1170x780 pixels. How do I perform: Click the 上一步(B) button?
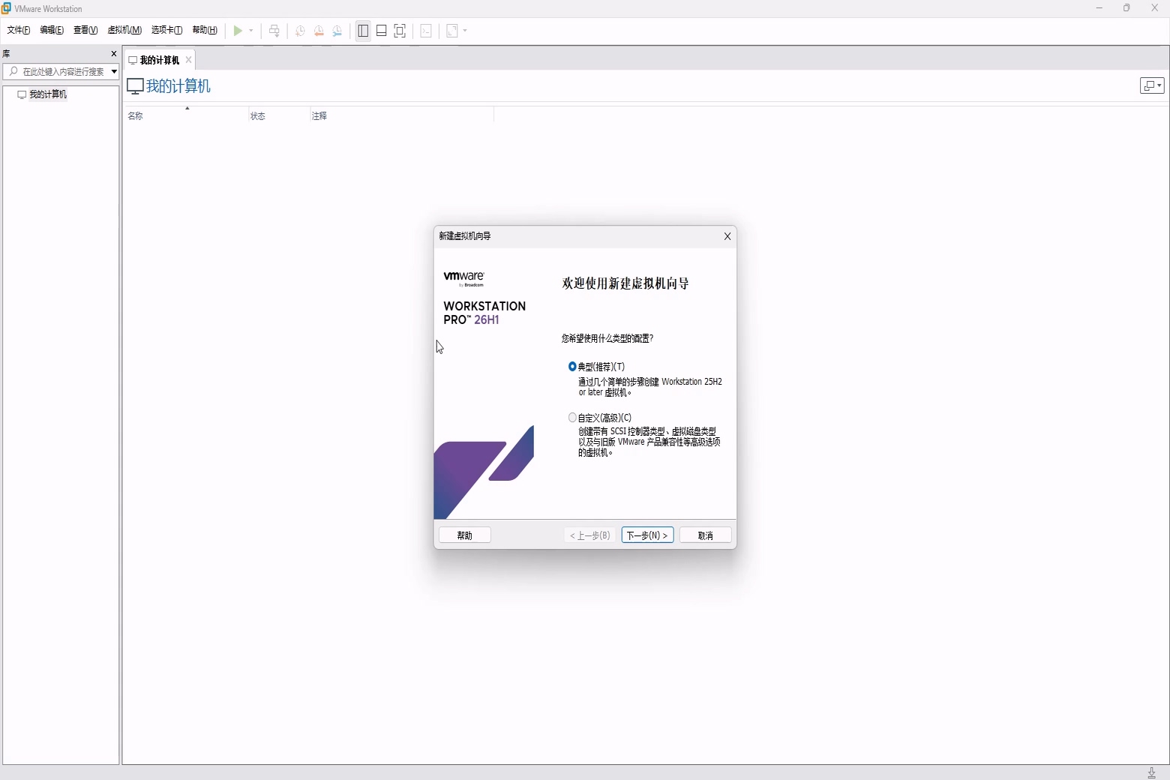coord(590,535)
